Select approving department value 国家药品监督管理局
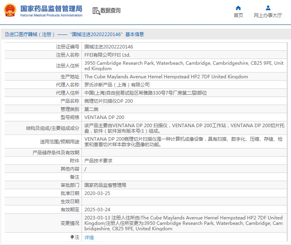The width and height of the screenshot is (291, 245). point(105,185)
